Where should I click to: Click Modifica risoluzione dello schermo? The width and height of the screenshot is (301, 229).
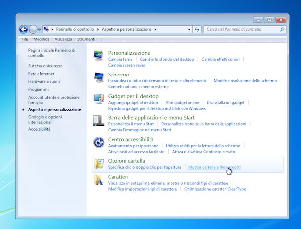(245, 81)
